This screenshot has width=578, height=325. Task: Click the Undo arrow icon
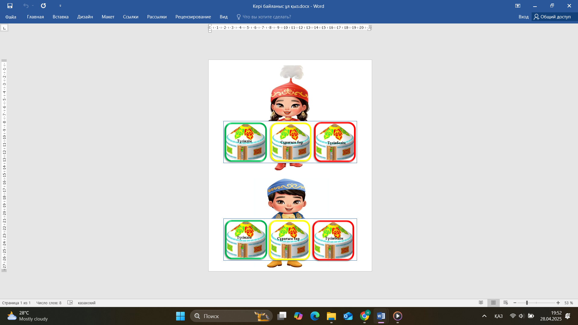pos(26,6)
